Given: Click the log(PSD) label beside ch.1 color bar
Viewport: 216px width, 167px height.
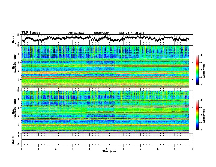Looking at the screenshot, I should coord(204,71).
